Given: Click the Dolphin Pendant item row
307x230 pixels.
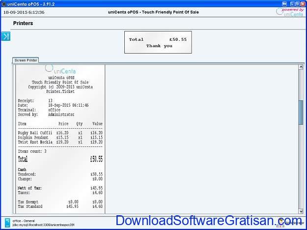Looking at the screenshot, I should (x=60, y=138).
